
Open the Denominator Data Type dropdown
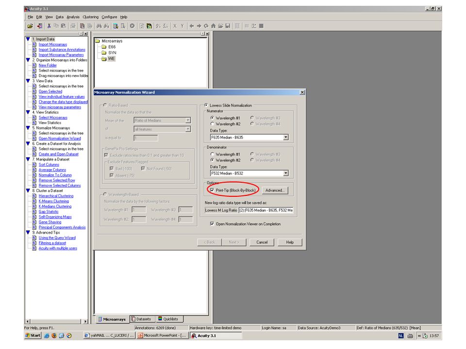[x=285, y=174]
